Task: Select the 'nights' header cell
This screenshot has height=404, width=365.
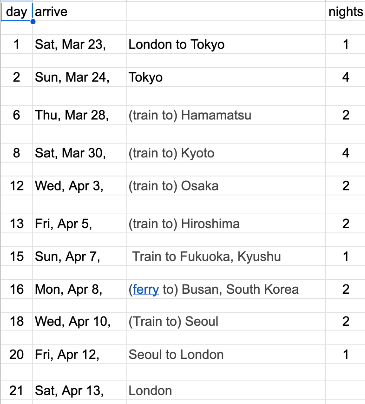Action: pos(345,12)
